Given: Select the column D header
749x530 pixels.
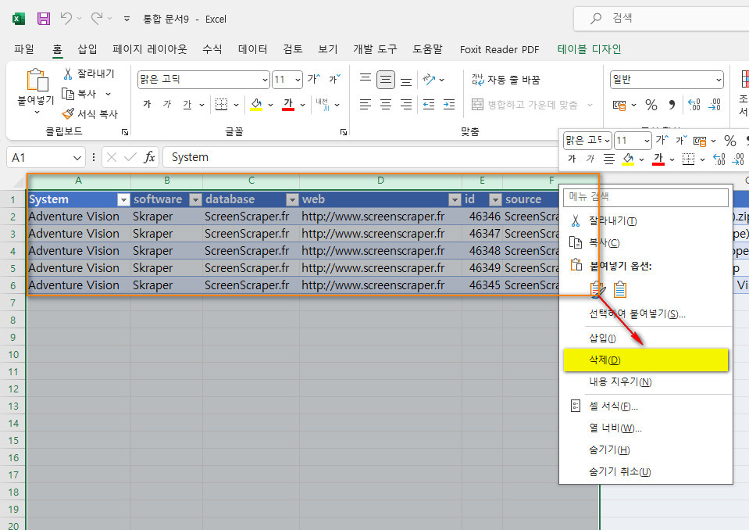Looking at the screenshot, I should (x=380, y=181).
